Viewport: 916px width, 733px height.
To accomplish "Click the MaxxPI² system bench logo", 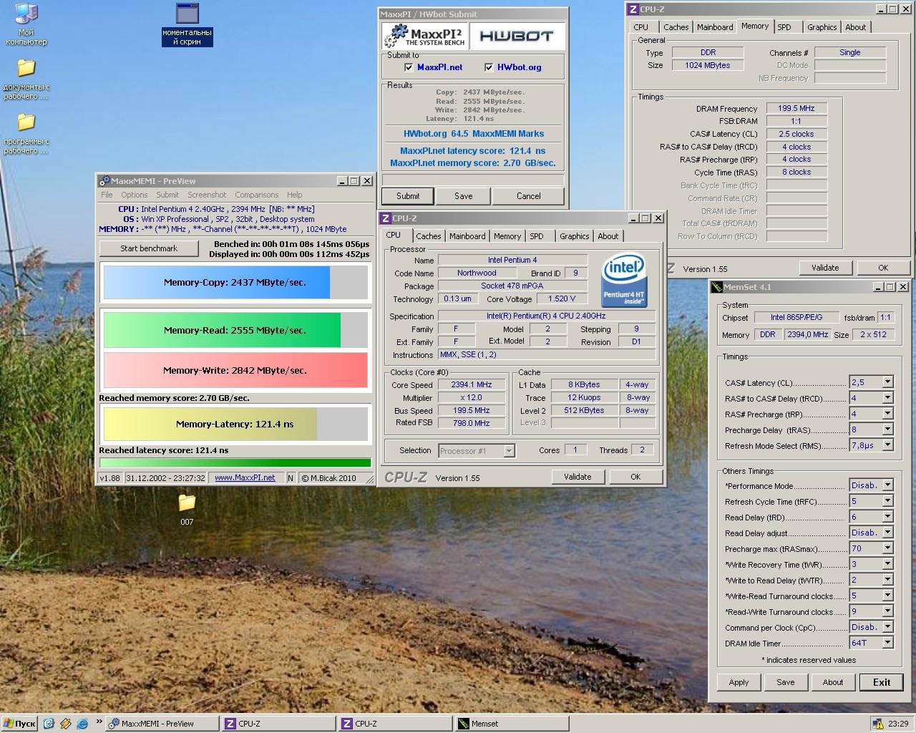I will [x=424, y=37].
